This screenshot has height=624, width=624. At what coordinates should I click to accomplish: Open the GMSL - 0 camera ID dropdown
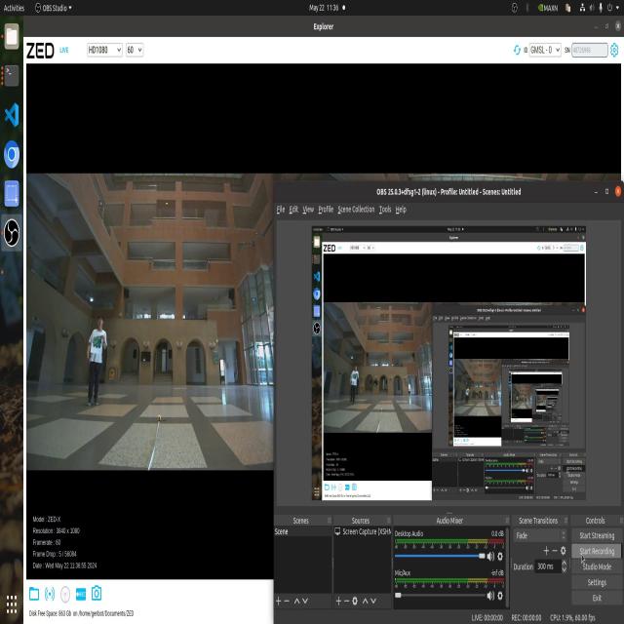coord(545,50)
